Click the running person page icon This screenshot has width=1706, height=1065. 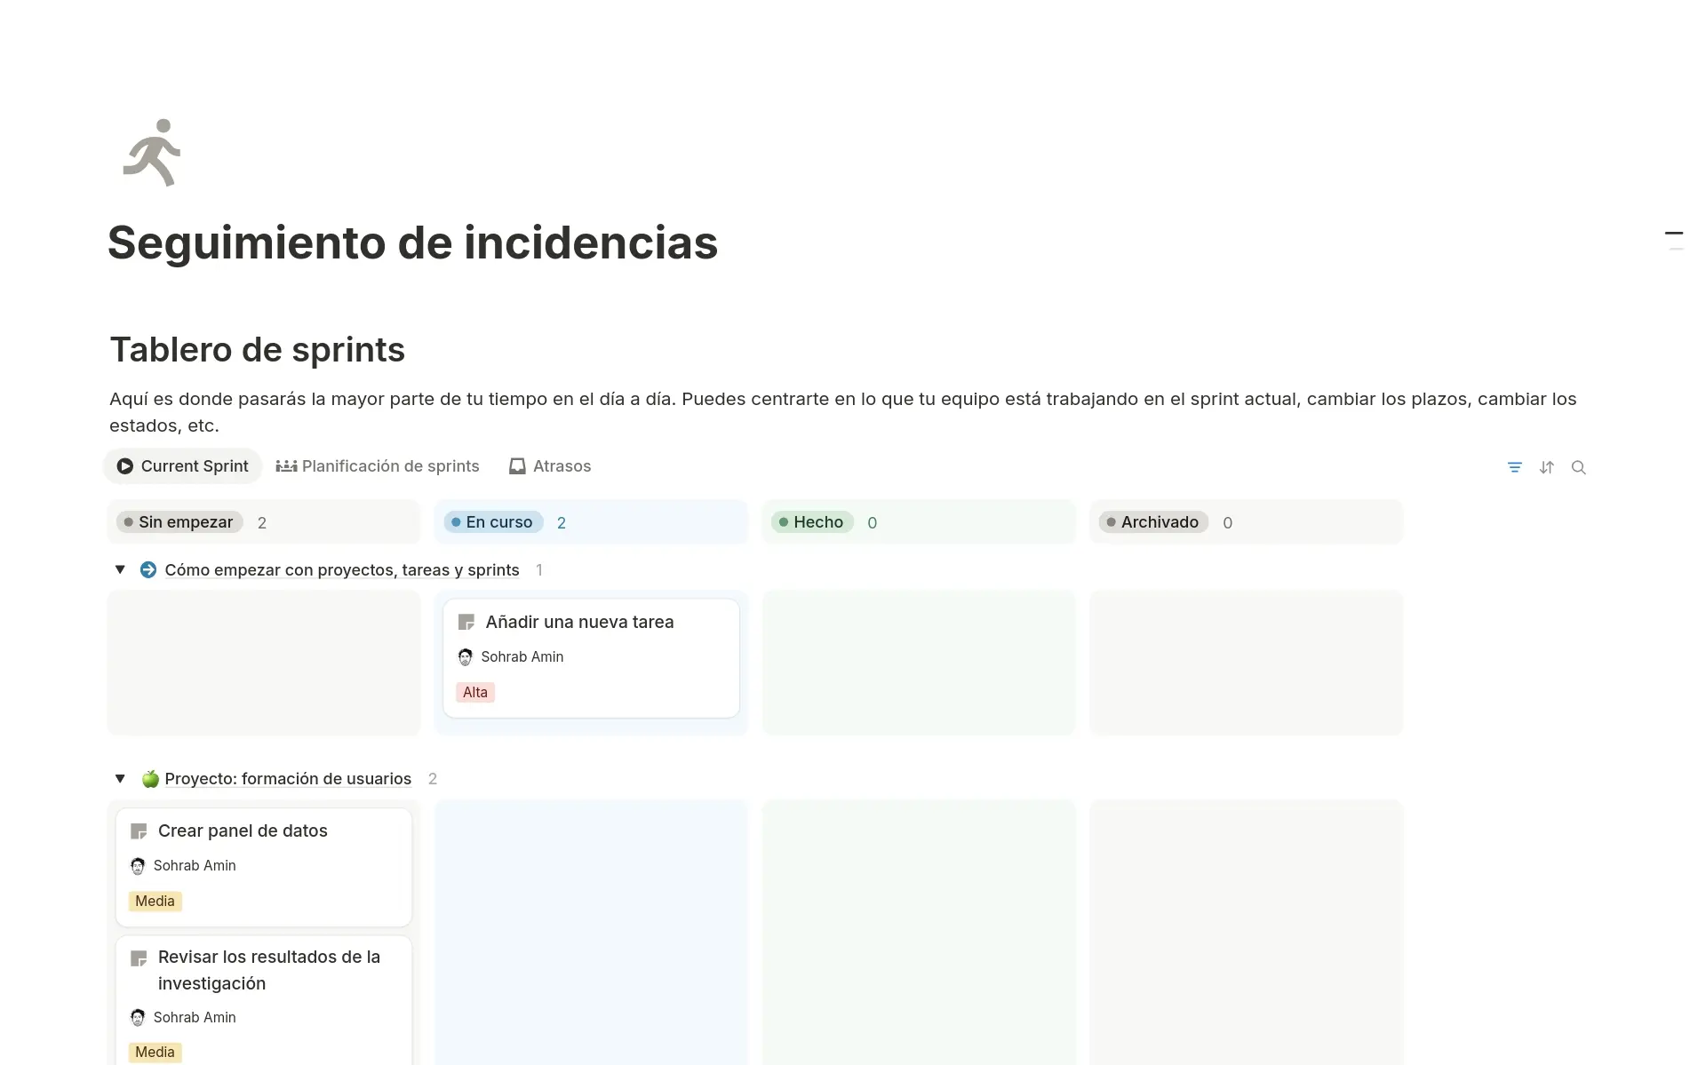point(152,153)
